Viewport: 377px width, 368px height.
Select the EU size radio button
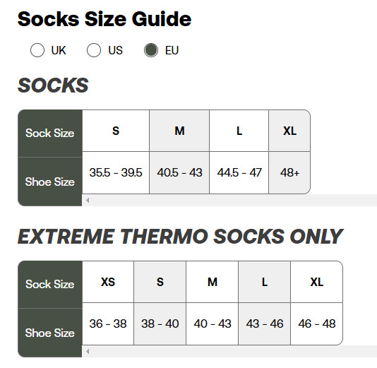click(151, 50)
